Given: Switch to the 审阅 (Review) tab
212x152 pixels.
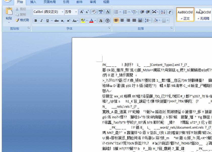Looking at the screenshot, I should point(93,2).
